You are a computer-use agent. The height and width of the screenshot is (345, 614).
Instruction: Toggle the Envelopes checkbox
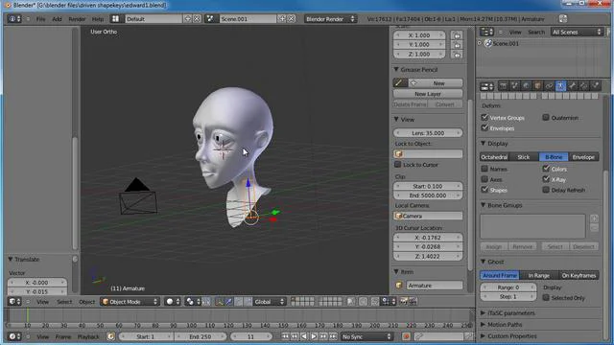484,127
